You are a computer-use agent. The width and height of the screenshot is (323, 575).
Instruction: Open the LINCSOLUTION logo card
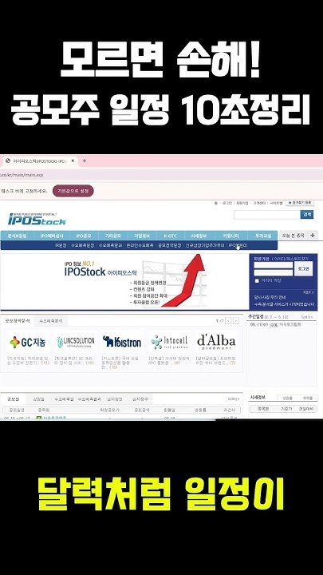point(76,342)
